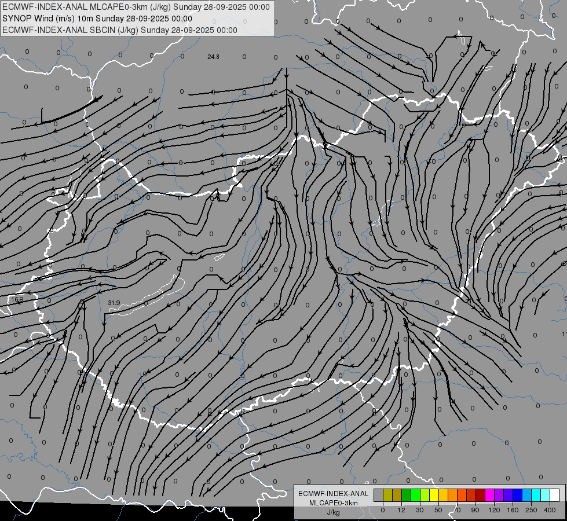Click the '12' tick label in the legend

pos(401,510)
